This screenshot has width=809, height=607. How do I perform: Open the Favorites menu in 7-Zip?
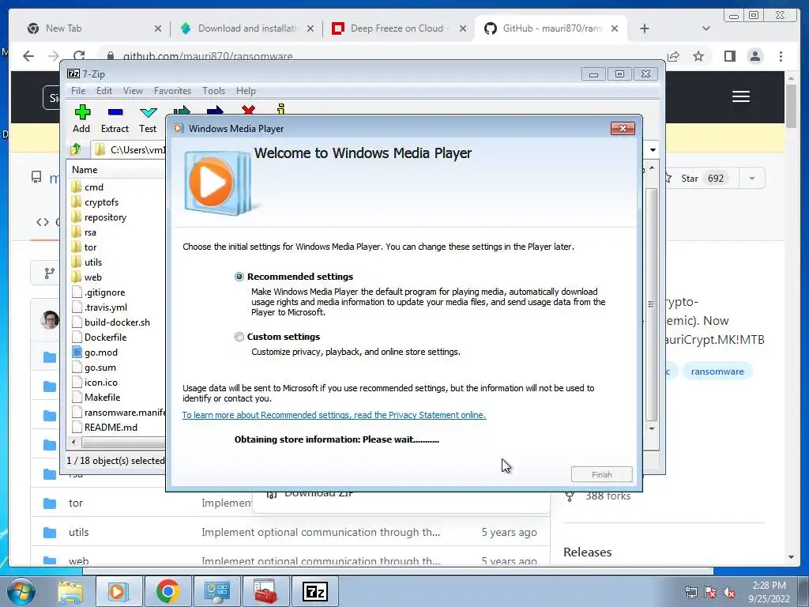click(172, 91)
